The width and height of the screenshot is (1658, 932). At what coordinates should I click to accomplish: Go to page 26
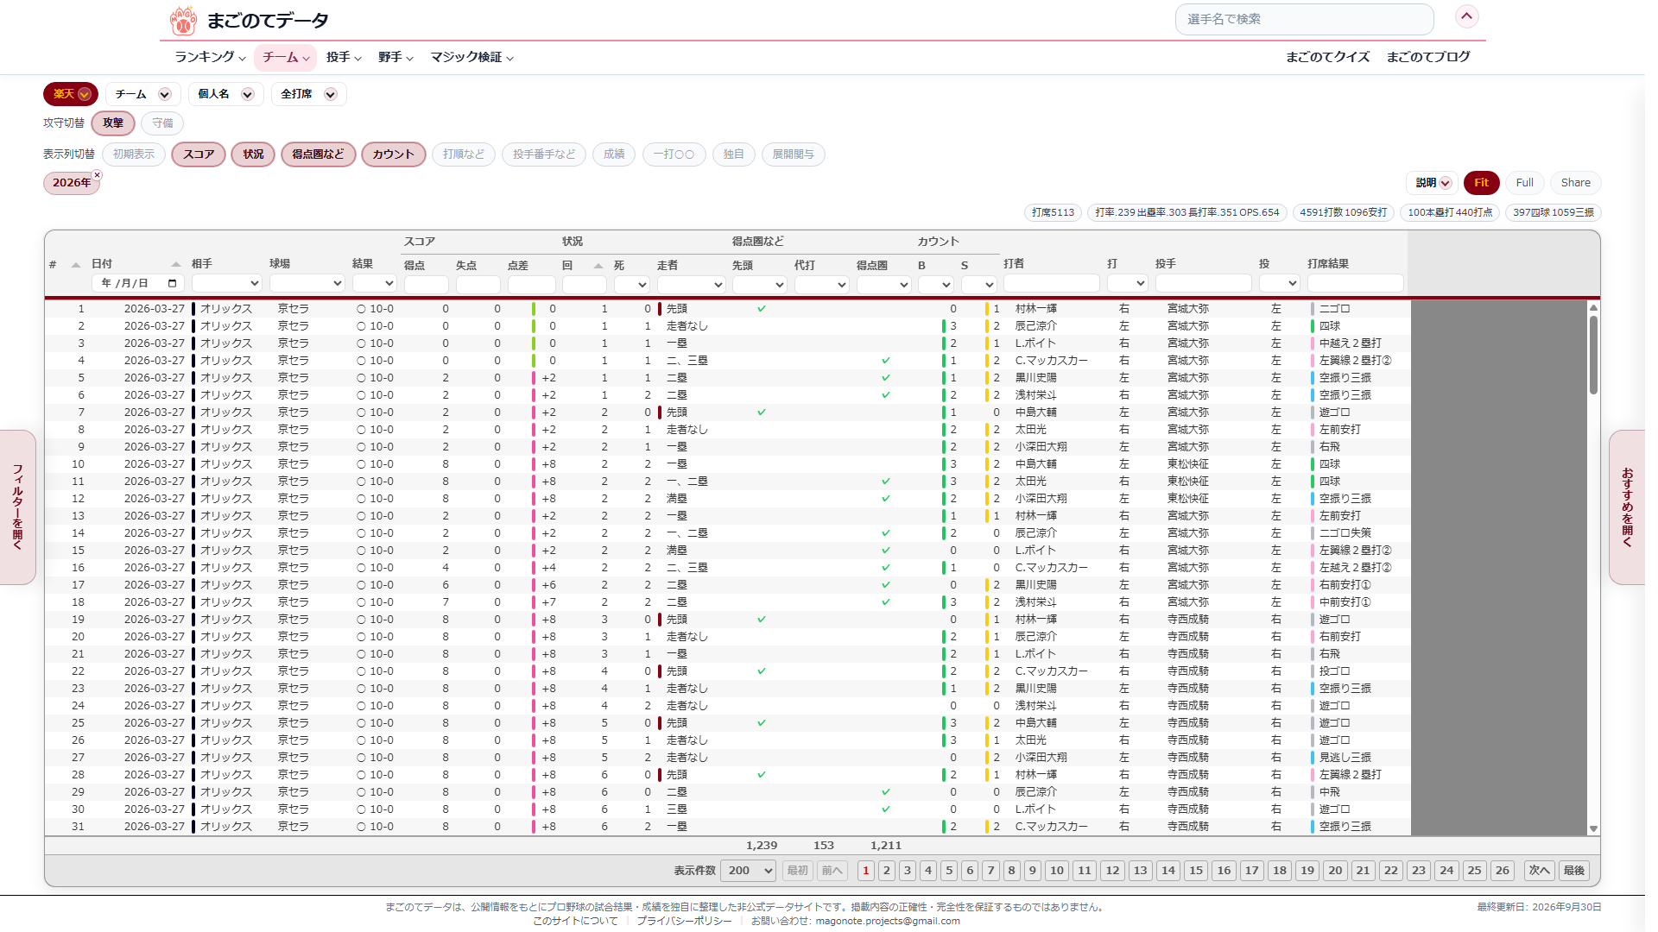(x=1502, y=871)
